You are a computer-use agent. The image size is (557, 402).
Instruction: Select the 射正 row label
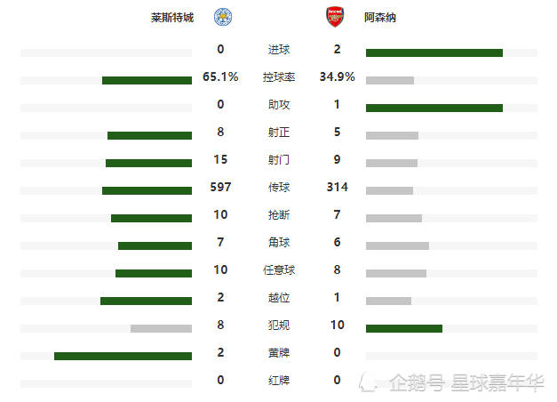click(279, 133)
